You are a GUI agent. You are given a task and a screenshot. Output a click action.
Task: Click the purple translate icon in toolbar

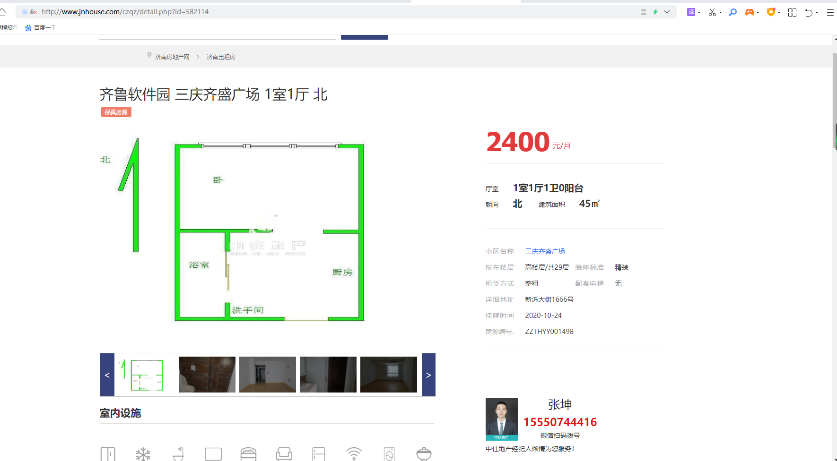click(691, 12)
